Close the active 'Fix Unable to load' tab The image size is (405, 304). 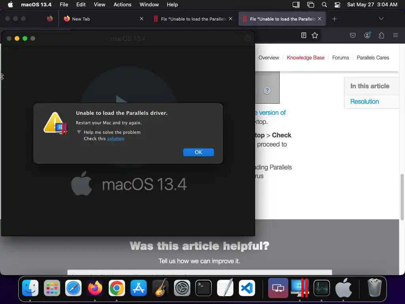pos(320,19)
